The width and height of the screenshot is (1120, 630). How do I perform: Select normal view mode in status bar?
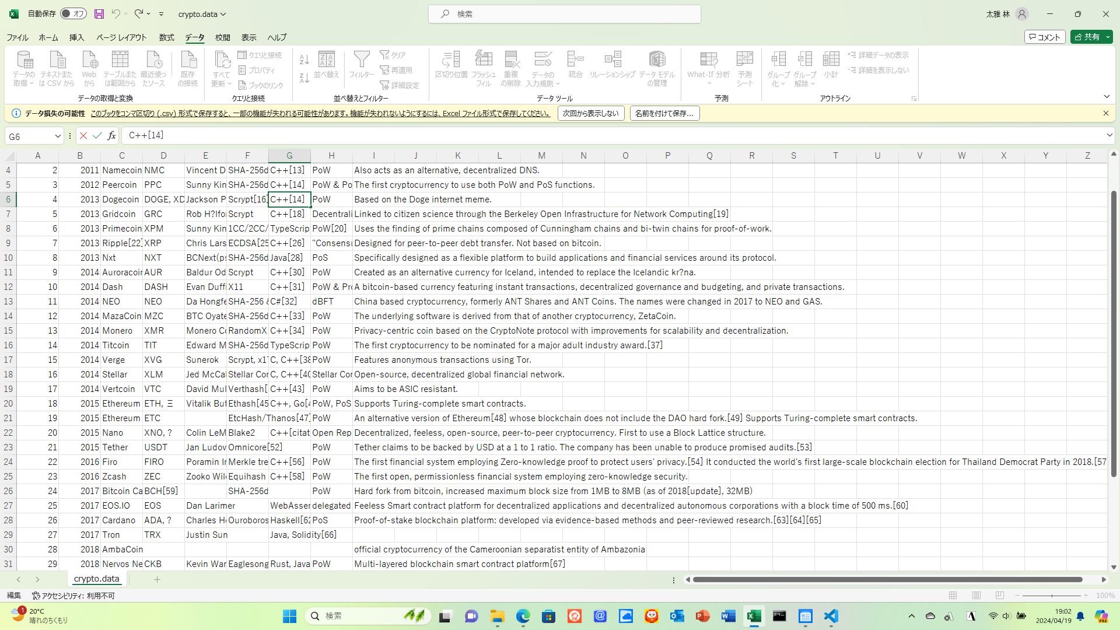(953, 596)
